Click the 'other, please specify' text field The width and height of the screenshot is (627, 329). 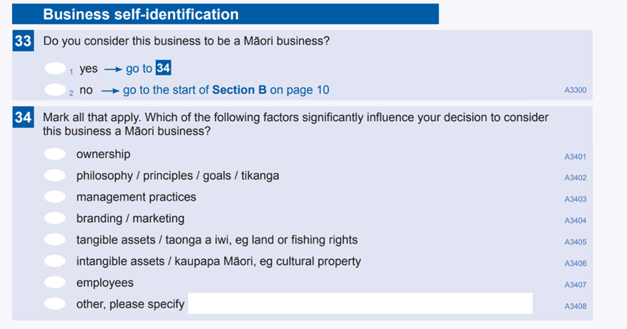tap(360, 303)
